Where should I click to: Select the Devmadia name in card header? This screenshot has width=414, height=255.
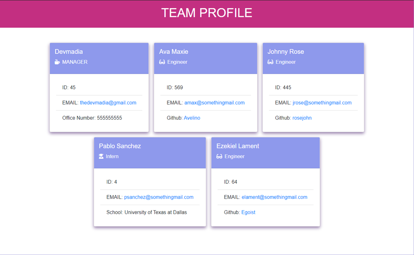[x=69, y=52]
